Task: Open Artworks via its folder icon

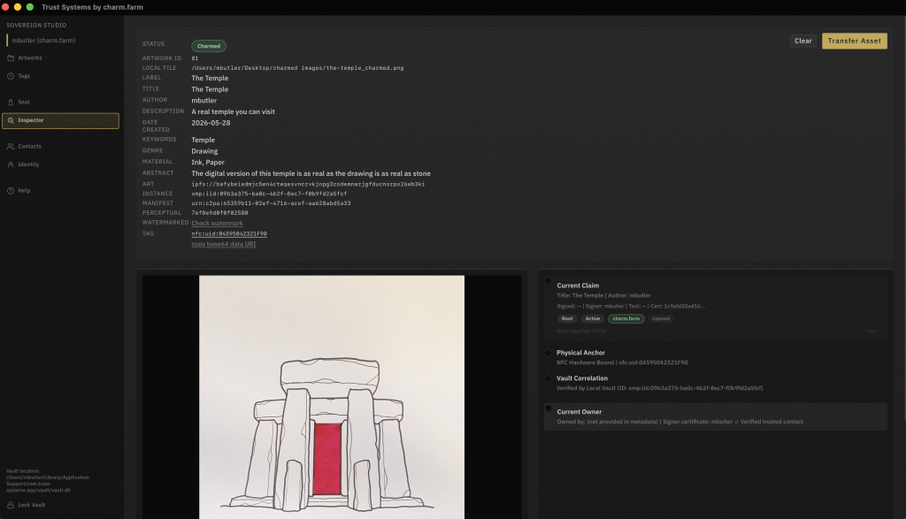Action: tap(11, 57)
